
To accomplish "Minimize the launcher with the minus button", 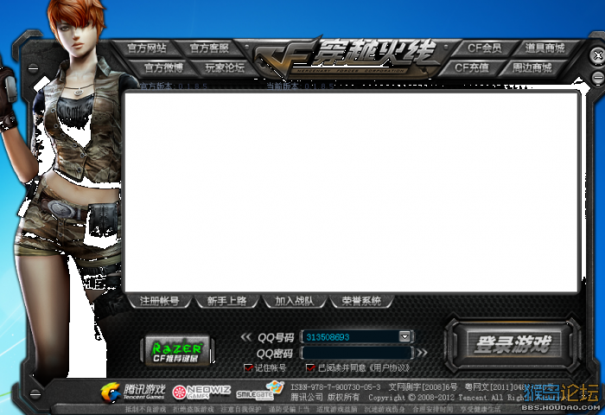I will click(x=597, y=78).
